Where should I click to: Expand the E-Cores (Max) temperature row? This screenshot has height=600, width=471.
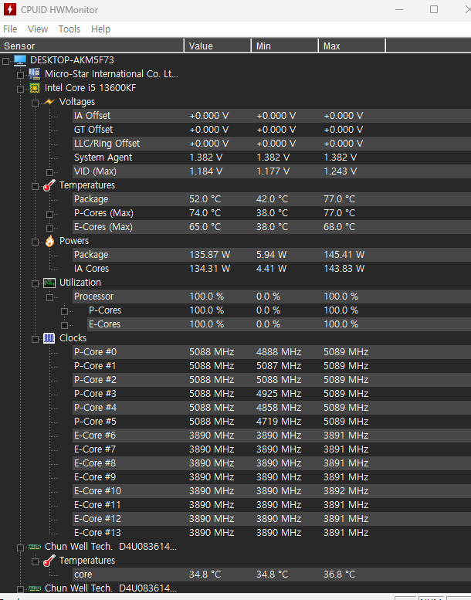click(x=49, y=228)
